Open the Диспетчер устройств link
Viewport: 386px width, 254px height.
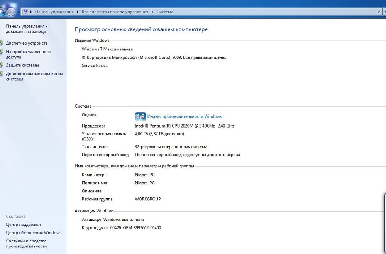pos(27,43)
